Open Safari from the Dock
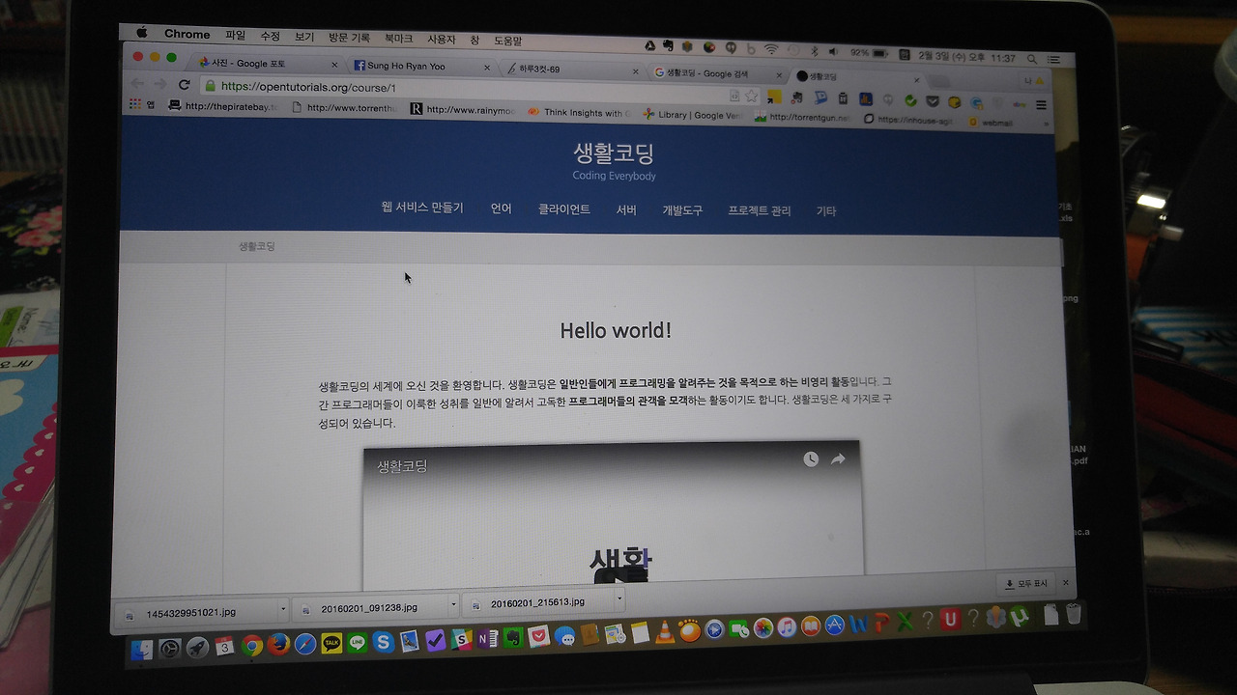 [x=305, y=645]
